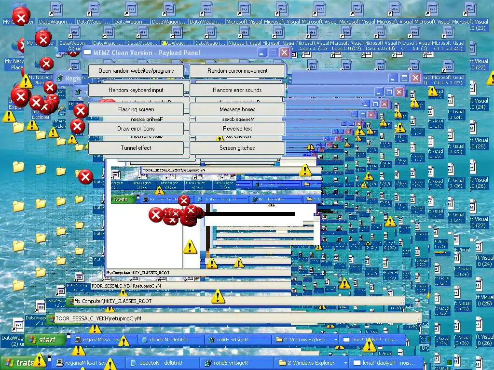Screen dimensions: 494x370
Task: Switch to 'lenaP daolyaP - nois...' on the bottom taskbar
Action: click(386, 363)
